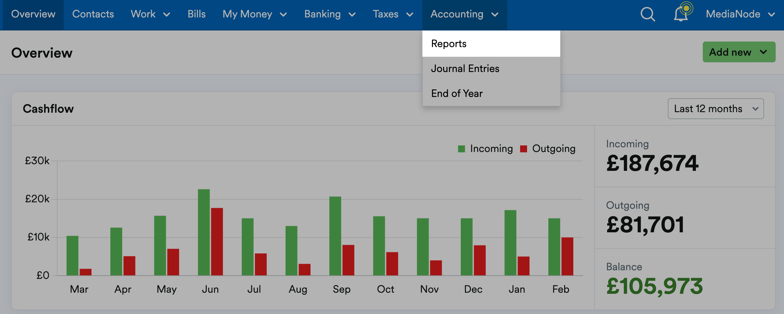The height and width of the screenshot is (314, 784).
Task: Click the Balance amount £105,973
Action: point(654,287)
